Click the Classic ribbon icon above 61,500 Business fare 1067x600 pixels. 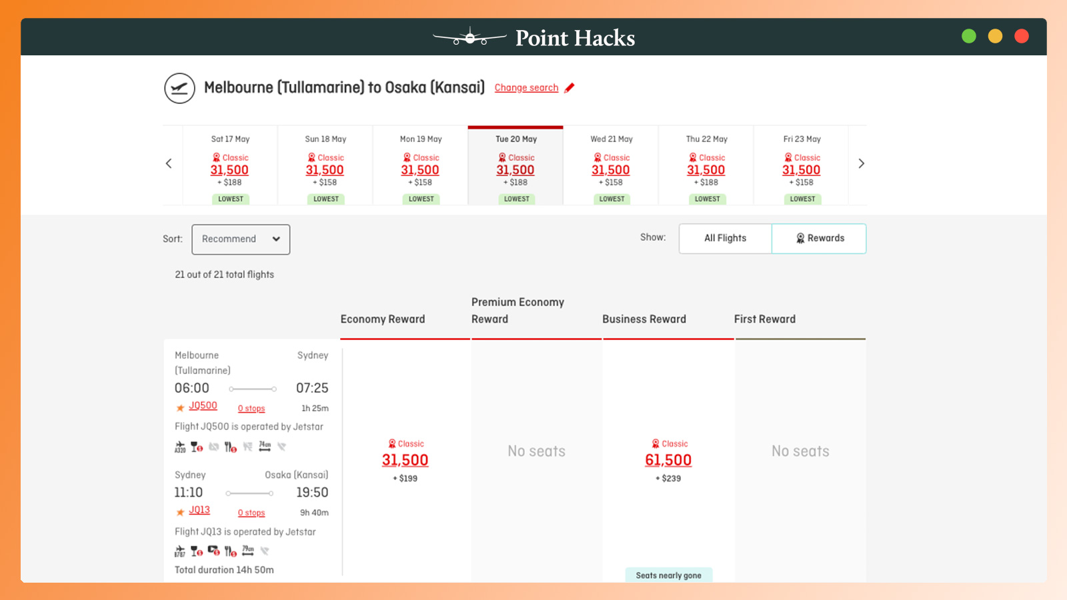click(656, 443)
